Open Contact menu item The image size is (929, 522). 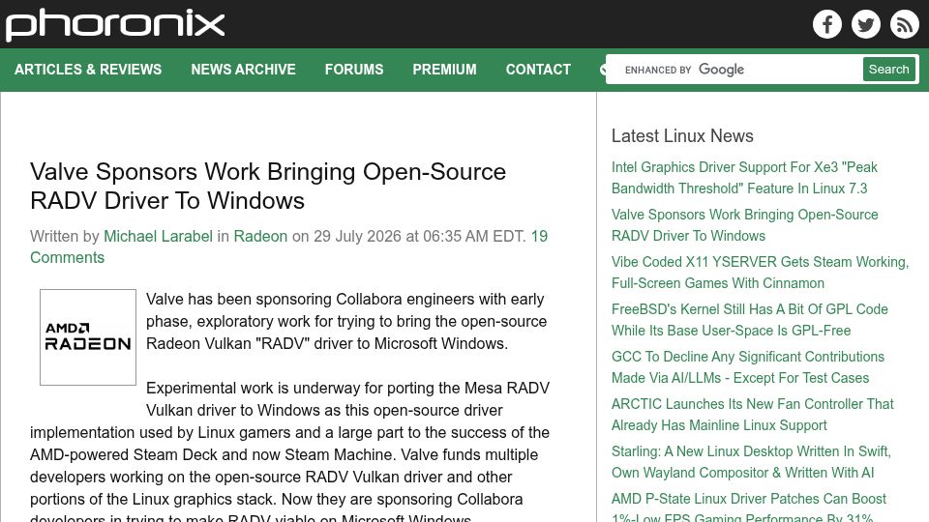pos(538,70)
